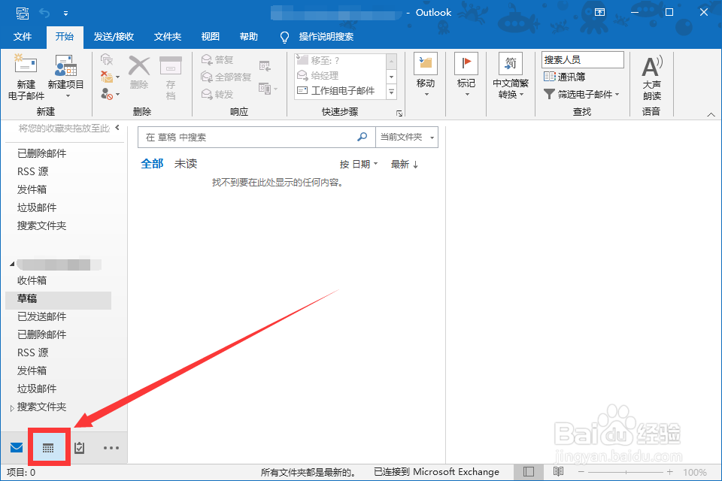Viewport: 722px width, 481px height.
Task: Open favorites Deleted Items folder
Action: 42,153
